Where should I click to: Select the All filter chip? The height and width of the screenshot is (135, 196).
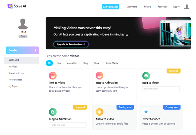point(49,63)
